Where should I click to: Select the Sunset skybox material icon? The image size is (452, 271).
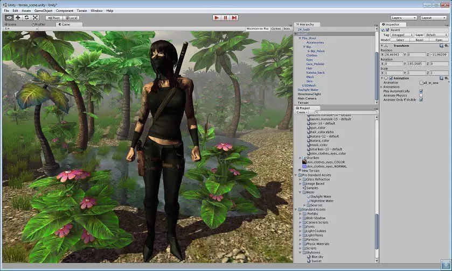point(309,261)
